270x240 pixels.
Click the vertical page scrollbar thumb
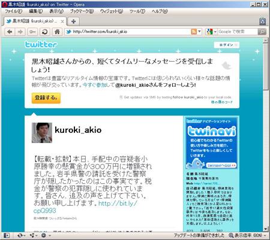(x=266, y=66)
